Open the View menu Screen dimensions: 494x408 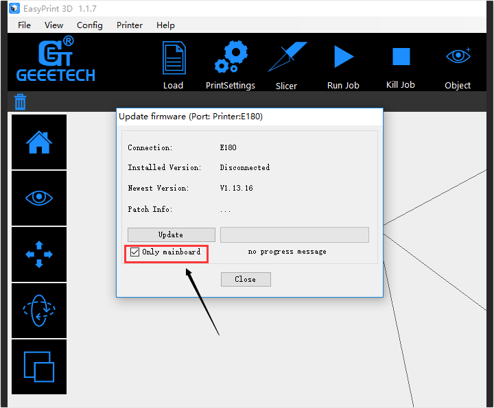pyautogui.click(x=54, y=25)
